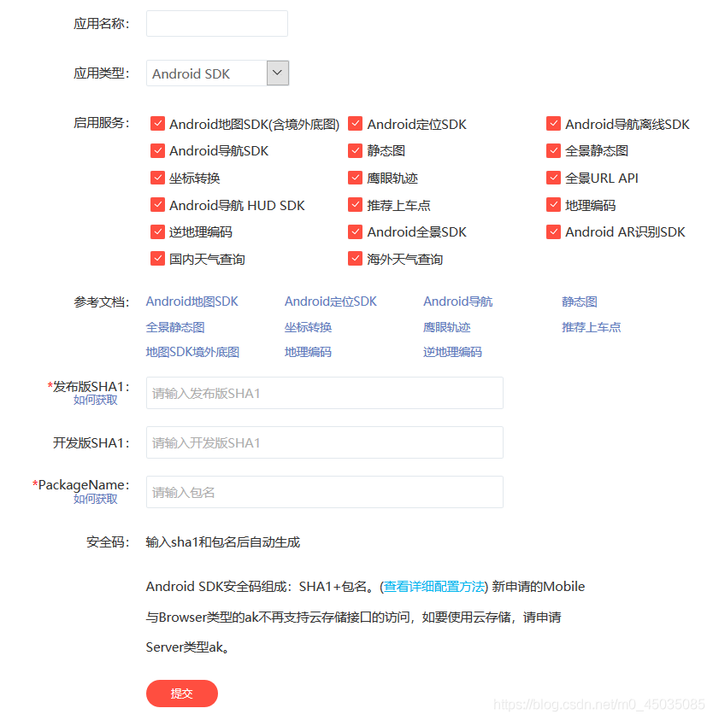Click the 发布版SHA1 input field
713x720 pixels.
pyautogui.click(x=325, y=393)
